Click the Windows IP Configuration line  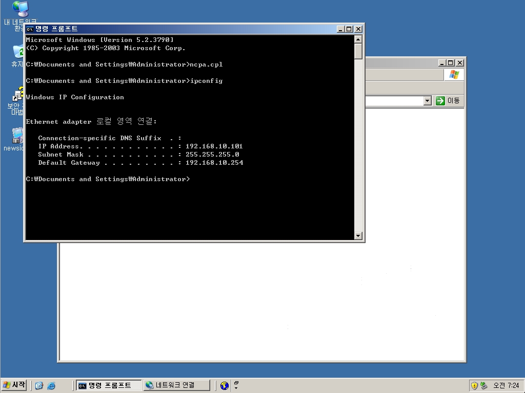(75, 97)
